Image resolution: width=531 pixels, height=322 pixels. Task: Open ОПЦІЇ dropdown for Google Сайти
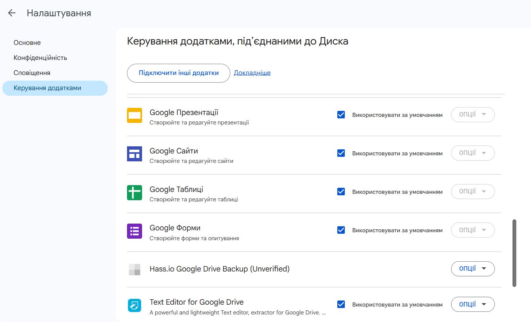coord(473,153)
